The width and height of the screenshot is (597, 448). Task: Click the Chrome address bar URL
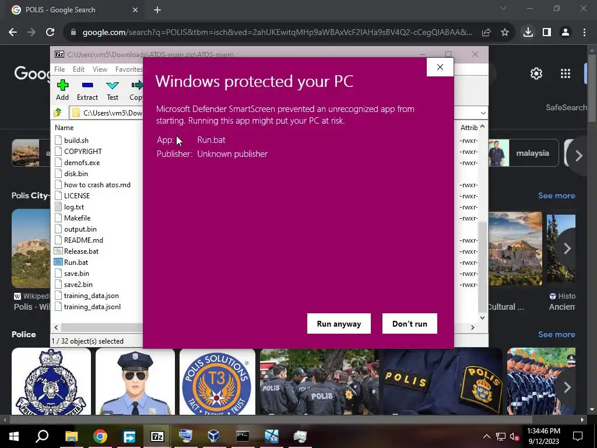tap(278, 33)
